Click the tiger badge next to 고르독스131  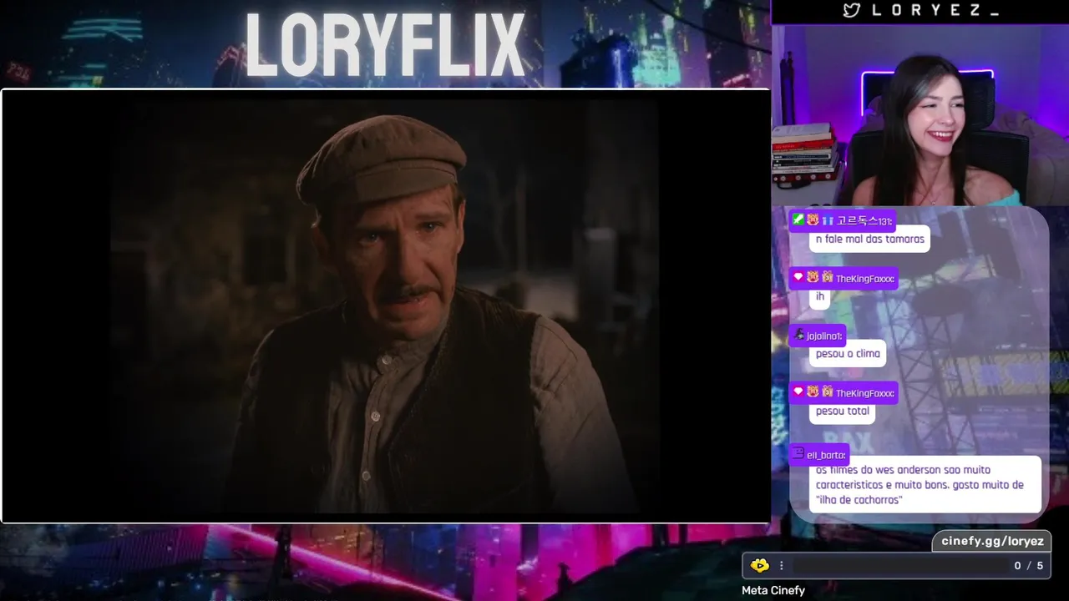(813, 220)
